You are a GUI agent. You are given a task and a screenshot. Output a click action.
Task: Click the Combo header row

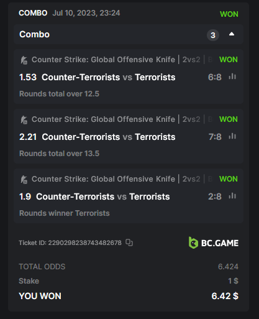[129, 34]
